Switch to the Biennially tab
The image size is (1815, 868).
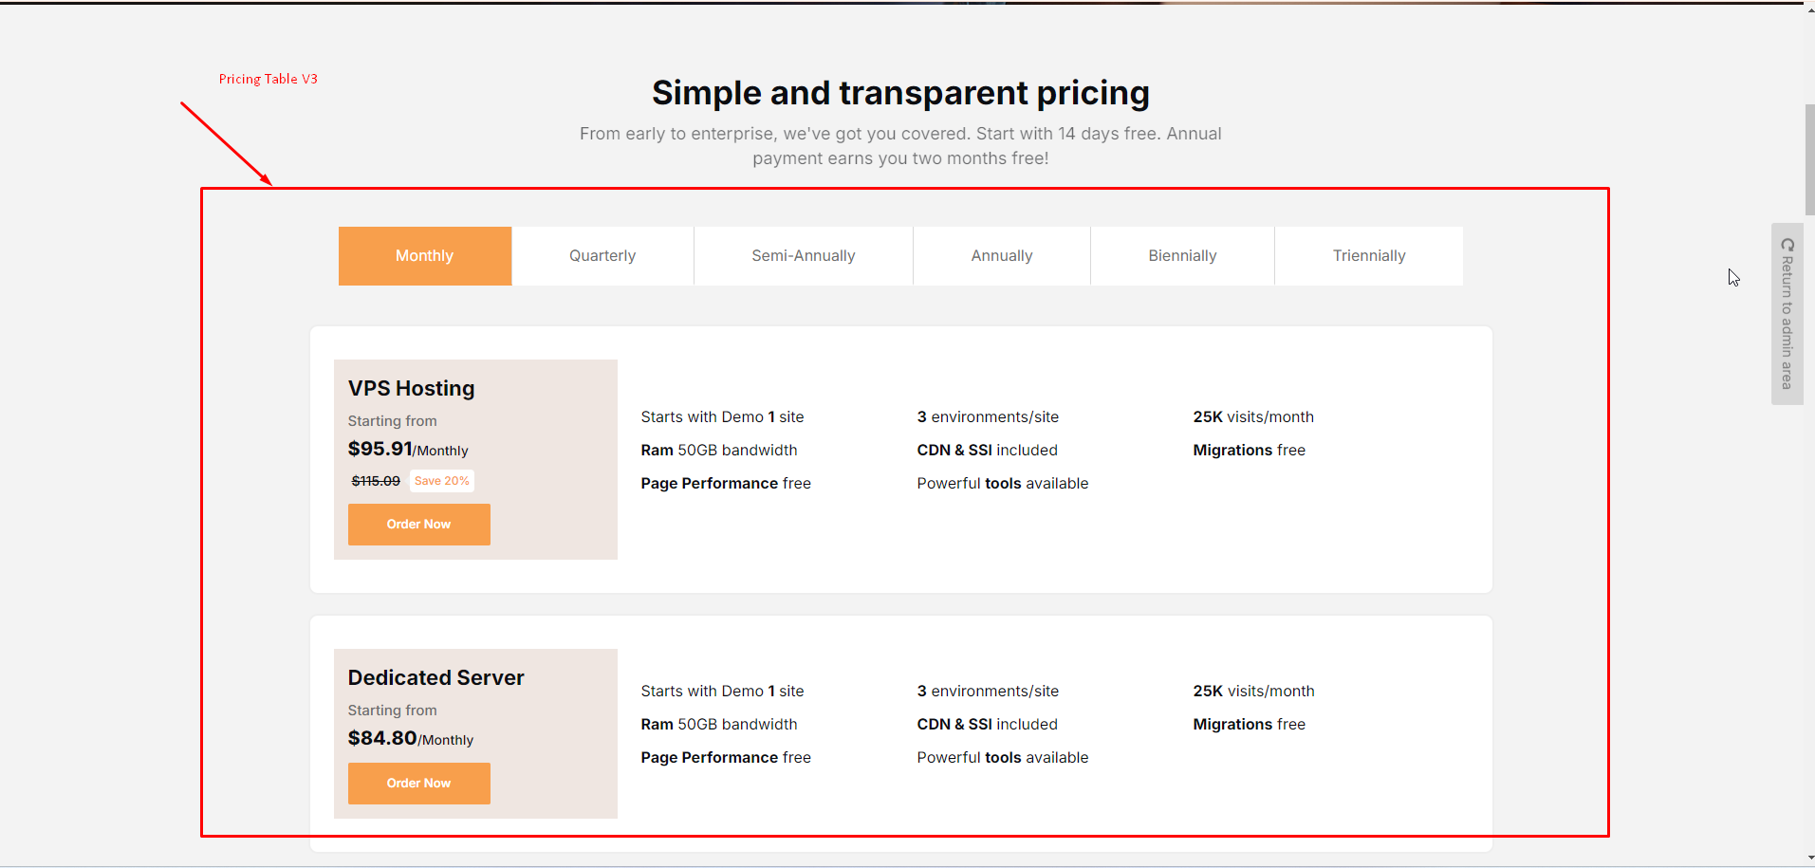point(1182,256)
